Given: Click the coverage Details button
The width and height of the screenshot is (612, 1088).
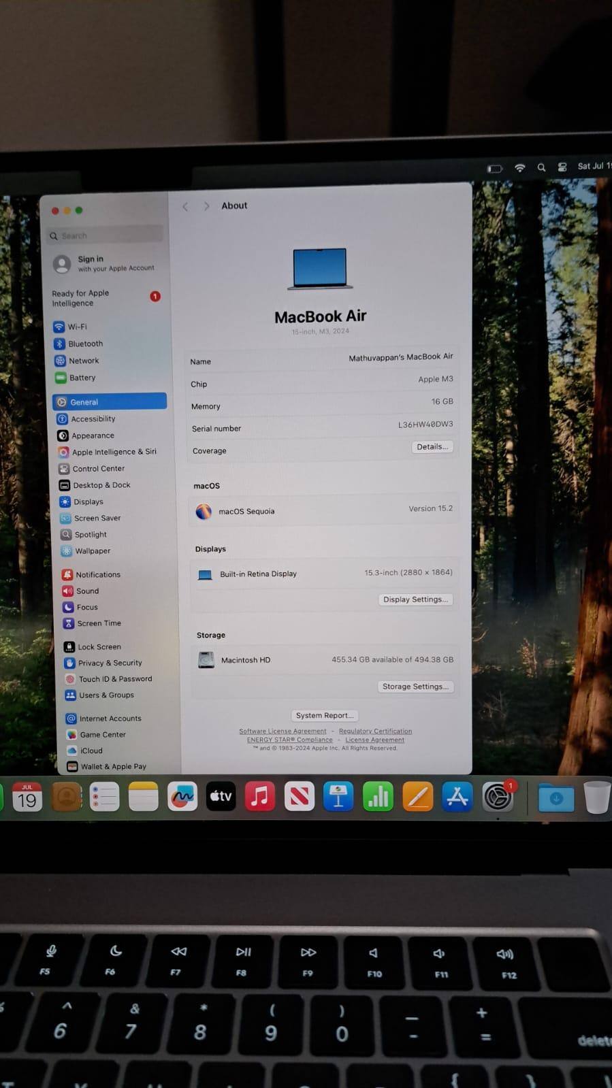Looking at the screenshot, I should tap(432, 447).
